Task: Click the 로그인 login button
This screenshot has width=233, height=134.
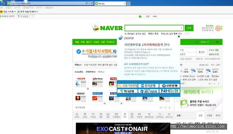Action: (x=202, y=52)
